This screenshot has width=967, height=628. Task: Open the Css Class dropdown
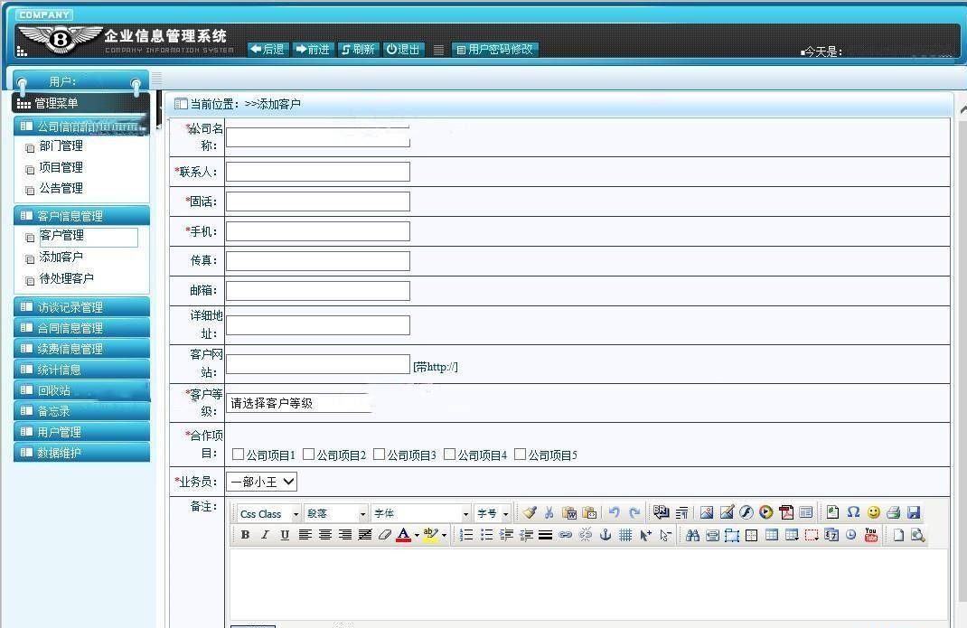(x=268, y=513)
